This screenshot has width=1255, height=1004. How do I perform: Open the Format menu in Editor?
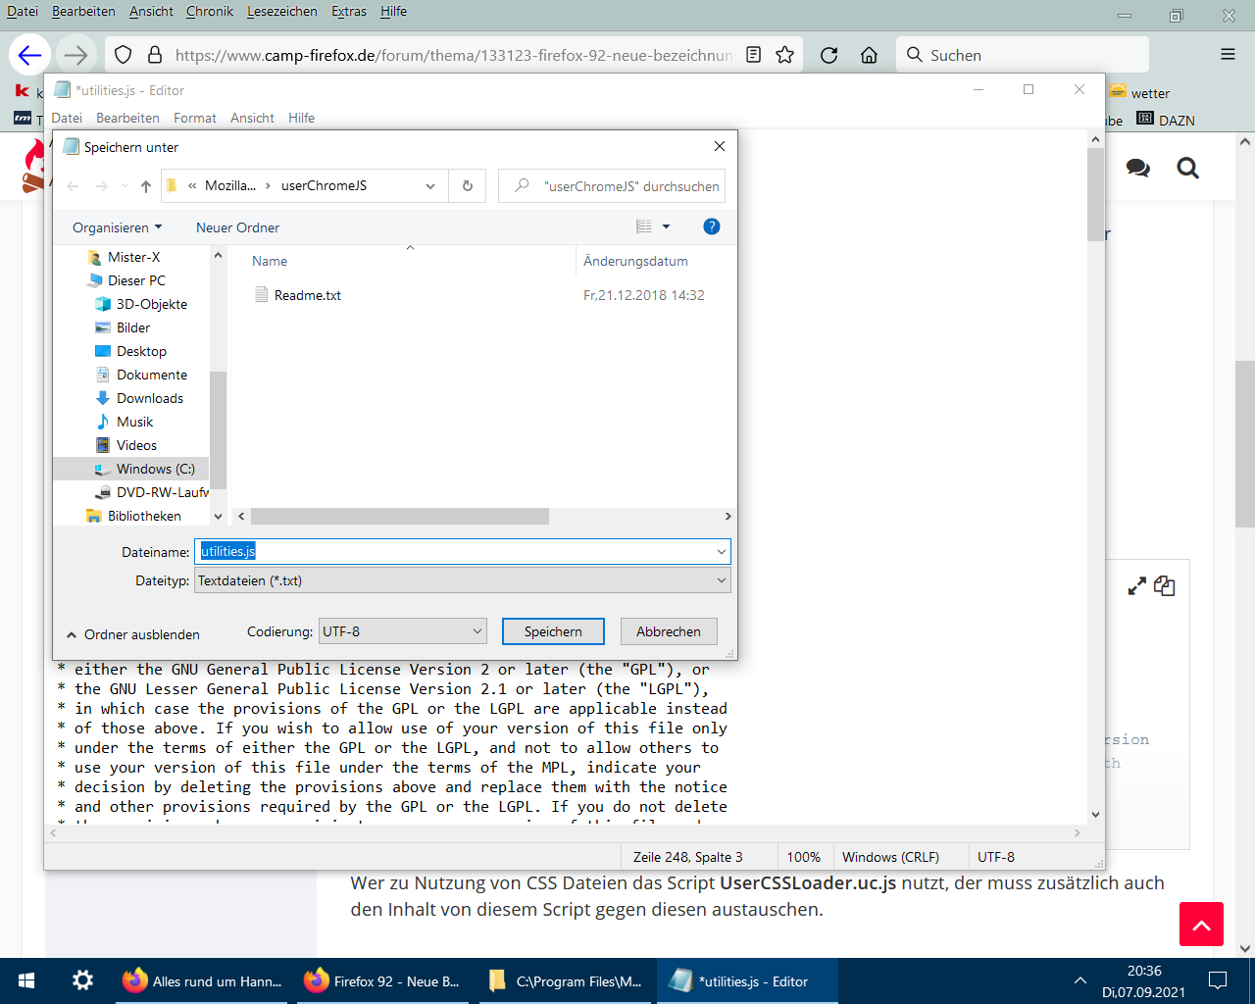point(194,118)
